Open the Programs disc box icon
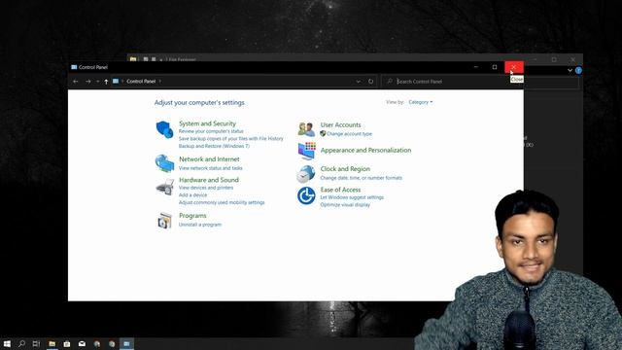622x350 pixels. (x=164, y=221)
